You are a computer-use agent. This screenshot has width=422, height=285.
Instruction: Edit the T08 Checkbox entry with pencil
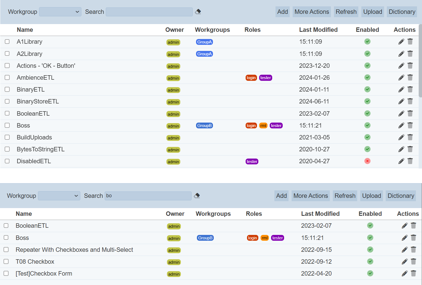pyautogui.click(x=405, y=261)
